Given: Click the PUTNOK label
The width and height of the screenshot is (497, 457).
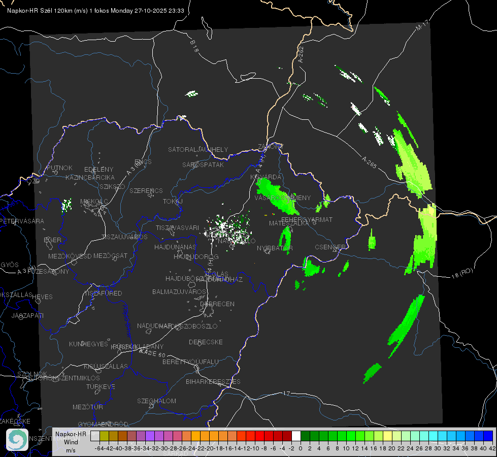Looking at the screenshot, I should pos(59,168).
